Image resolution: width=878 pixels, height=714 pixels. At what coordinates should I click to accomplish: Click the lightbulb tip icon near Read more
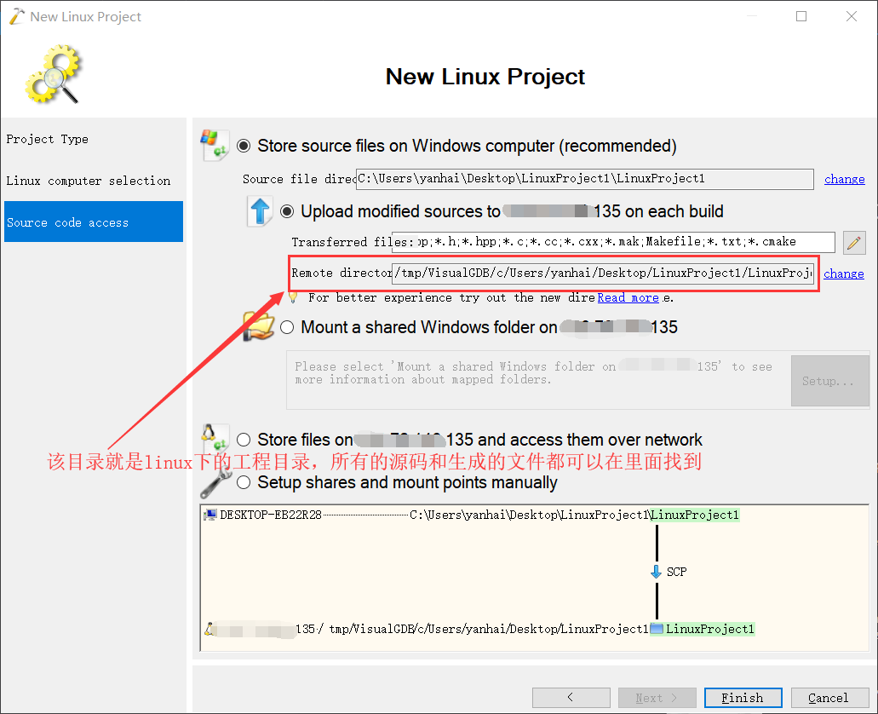tap(290, 297)
